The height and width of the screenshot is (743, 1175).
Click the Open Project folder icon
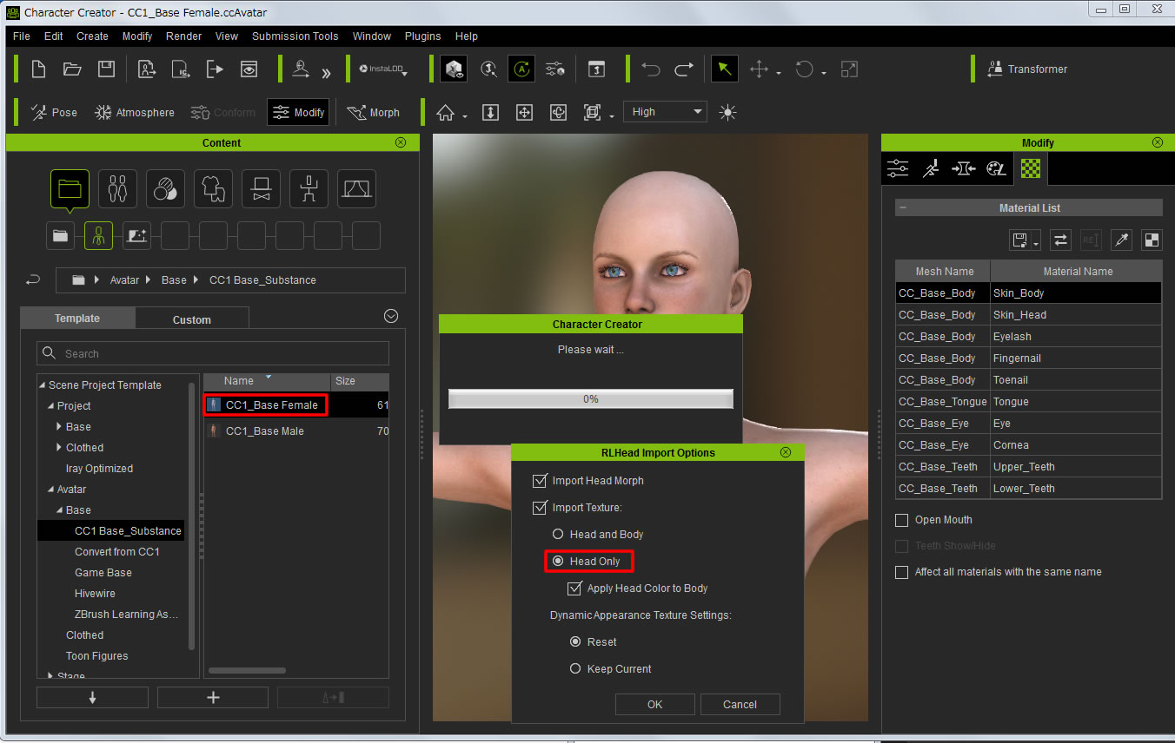click(72, 69)
